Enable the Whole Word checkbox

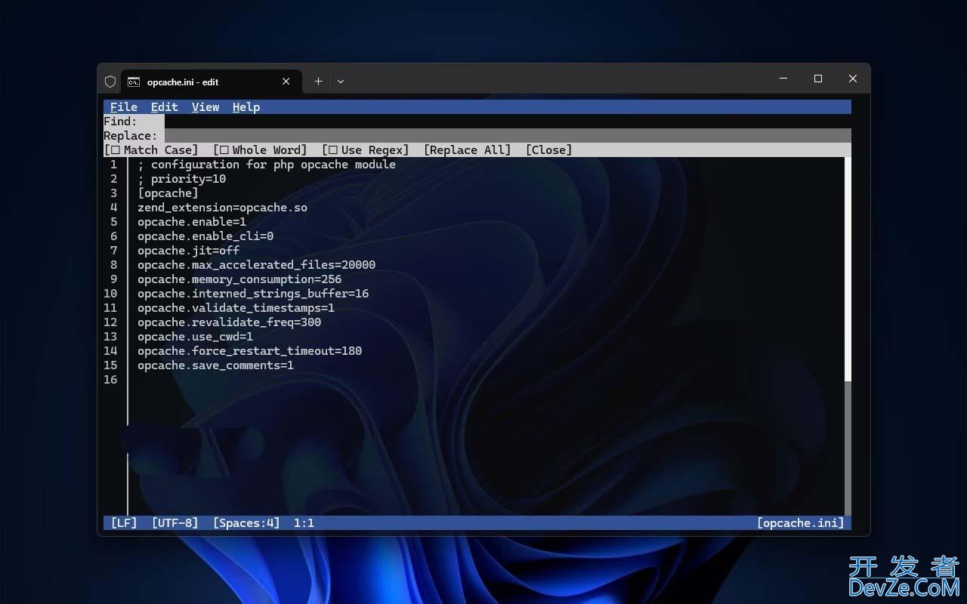click(x=260, y=150)
